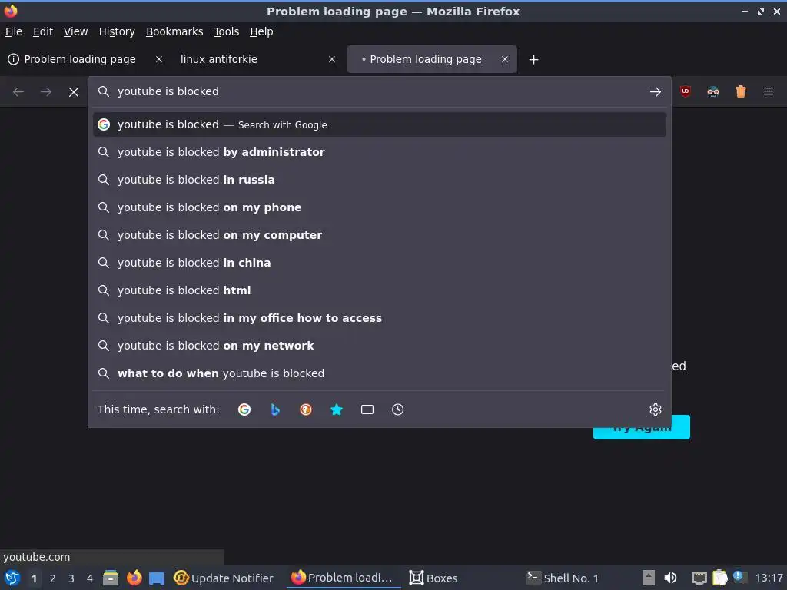Choose suggestion 'youtube is blocked on my network'
The height and width of the screenshot is (590, 787).
click(380, 345)
